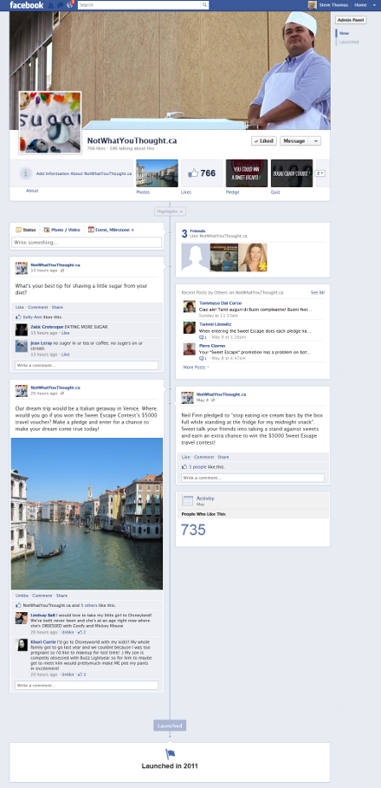Image resolution: width=381 pixels, height=788 pixels.
Task: Click Zakk Crotesque's commenter avatar
Action: point(21,329)
